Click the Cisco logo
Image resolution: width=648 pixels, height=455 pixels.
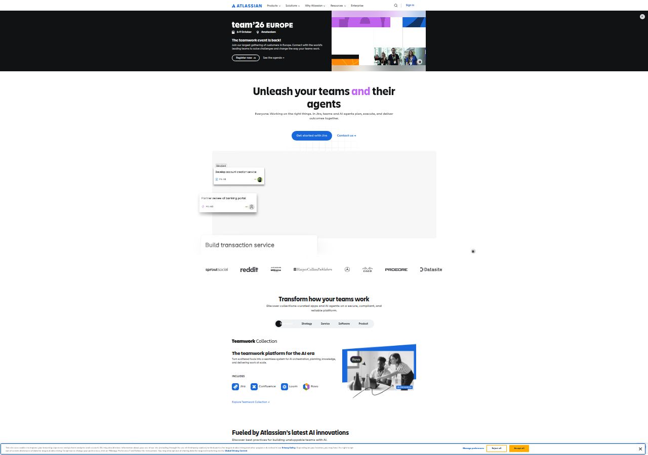click(x=368, y=269)
